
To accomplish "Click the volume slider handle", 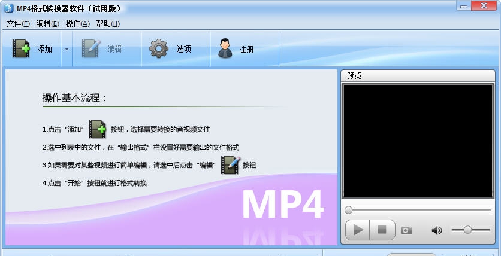I will (467, 230).
